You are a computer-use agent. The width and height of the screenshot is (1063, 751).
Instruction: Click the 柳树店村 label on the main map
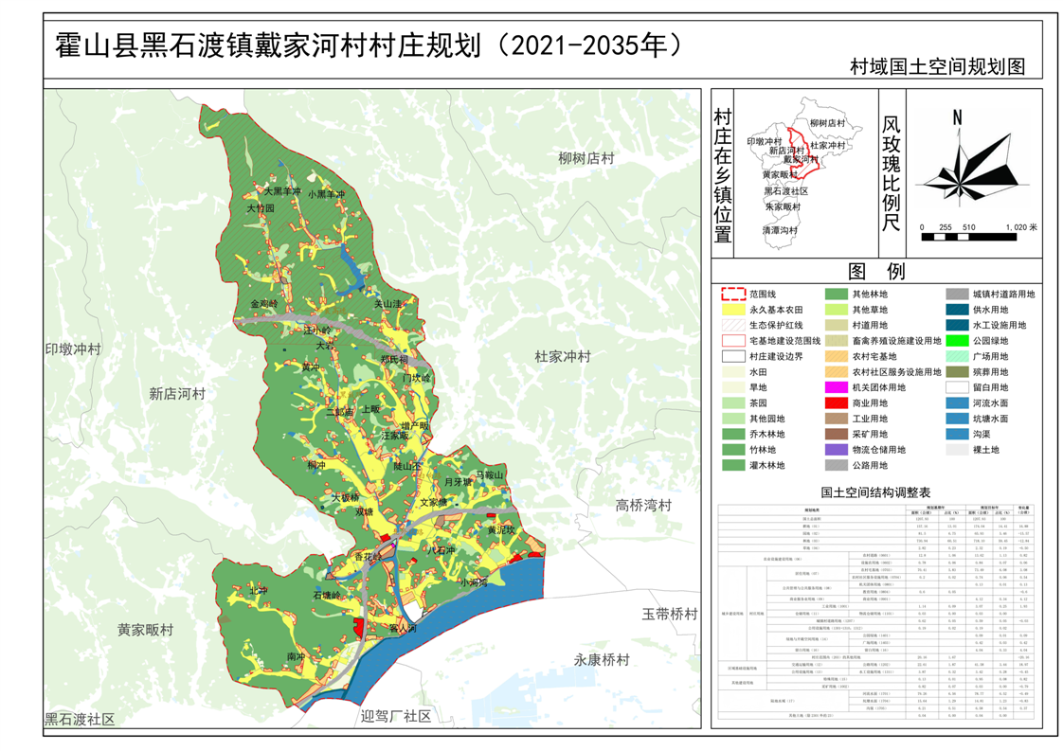[x=586, y=158]
